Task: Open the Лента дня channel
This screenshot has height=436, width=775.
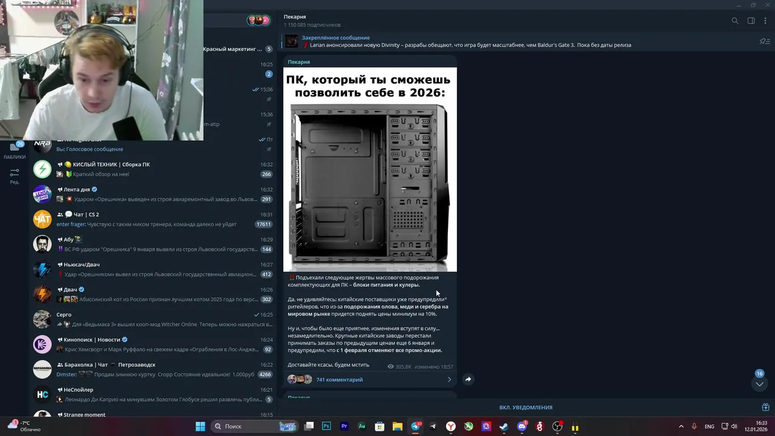Action: pyautogui.click(x=154, y=194)
